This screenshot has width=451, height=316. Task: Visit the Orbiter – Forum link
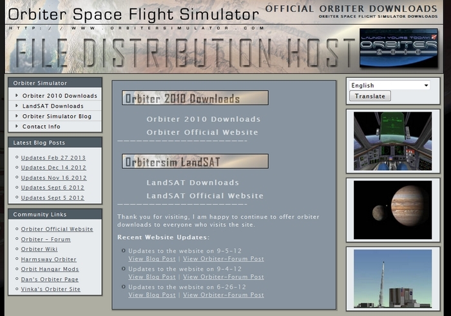pos(46,239)
